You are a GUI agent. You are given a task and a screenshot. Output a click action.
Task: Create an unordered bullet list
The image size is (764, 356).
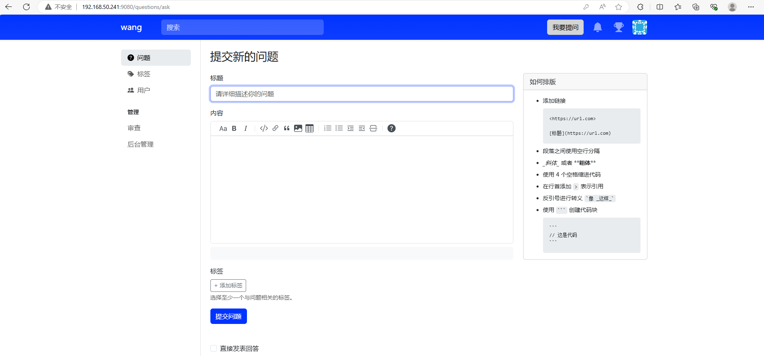[339, 129]
